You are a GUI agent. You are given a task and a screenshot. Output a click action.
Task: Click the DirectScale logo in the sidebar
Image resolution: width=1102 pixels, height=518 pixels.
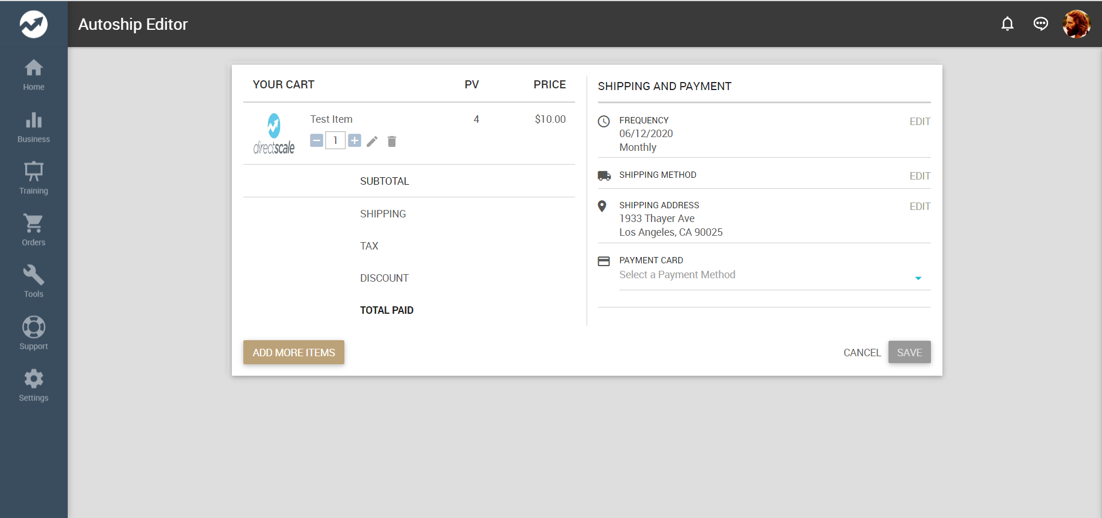33,24
